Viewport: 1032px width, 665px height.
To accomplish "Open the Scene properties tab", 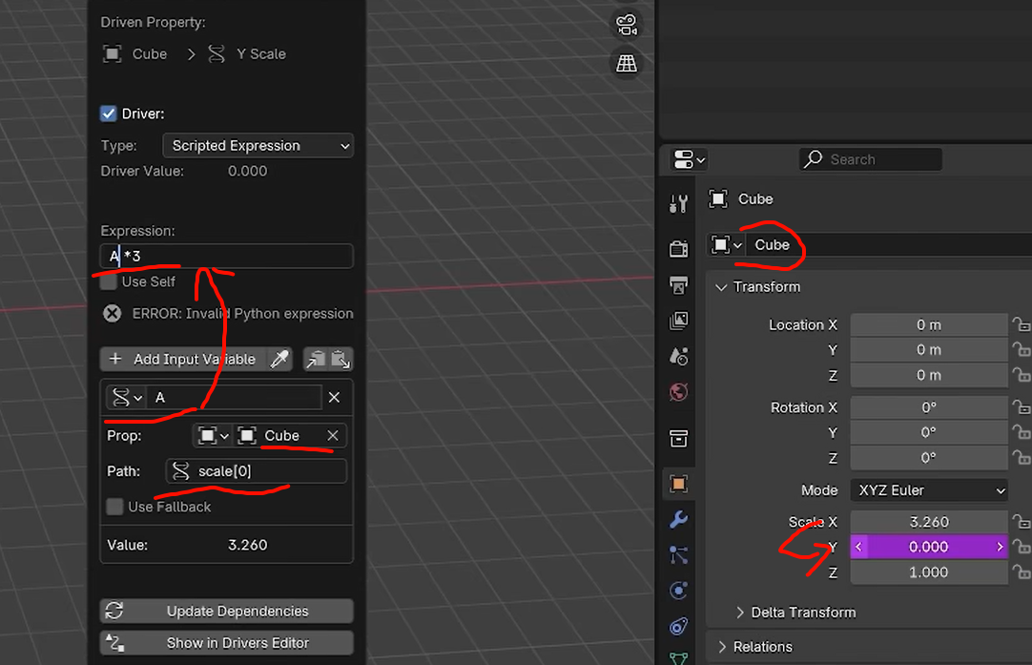I will click(678, 356).
